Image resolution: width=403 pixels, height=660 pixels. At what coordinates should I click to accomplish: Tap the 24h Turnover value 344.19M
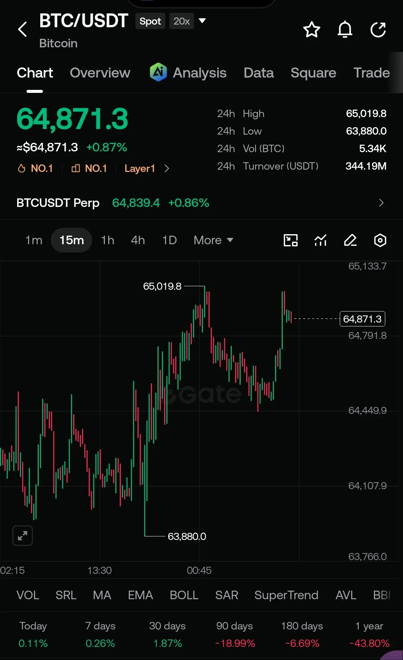tap(366, 166)
